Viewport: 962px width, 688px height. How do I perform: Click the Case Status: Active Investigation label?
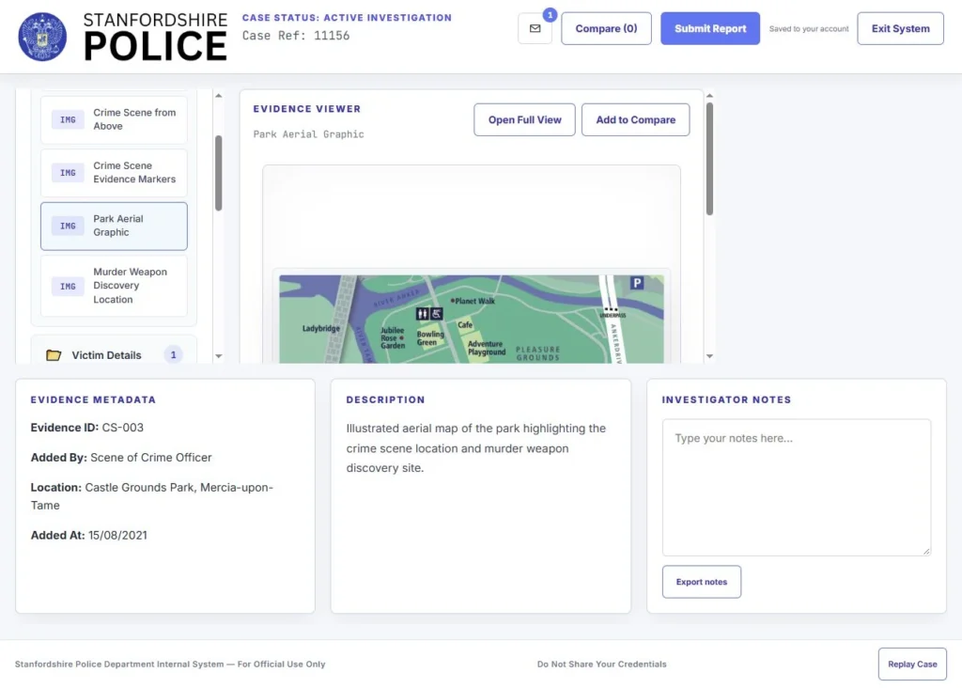347,18
